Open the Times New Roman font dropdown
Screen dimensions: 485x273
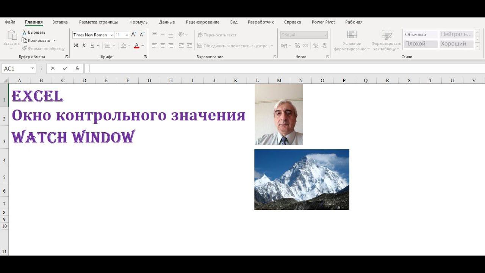click(112, 35)
